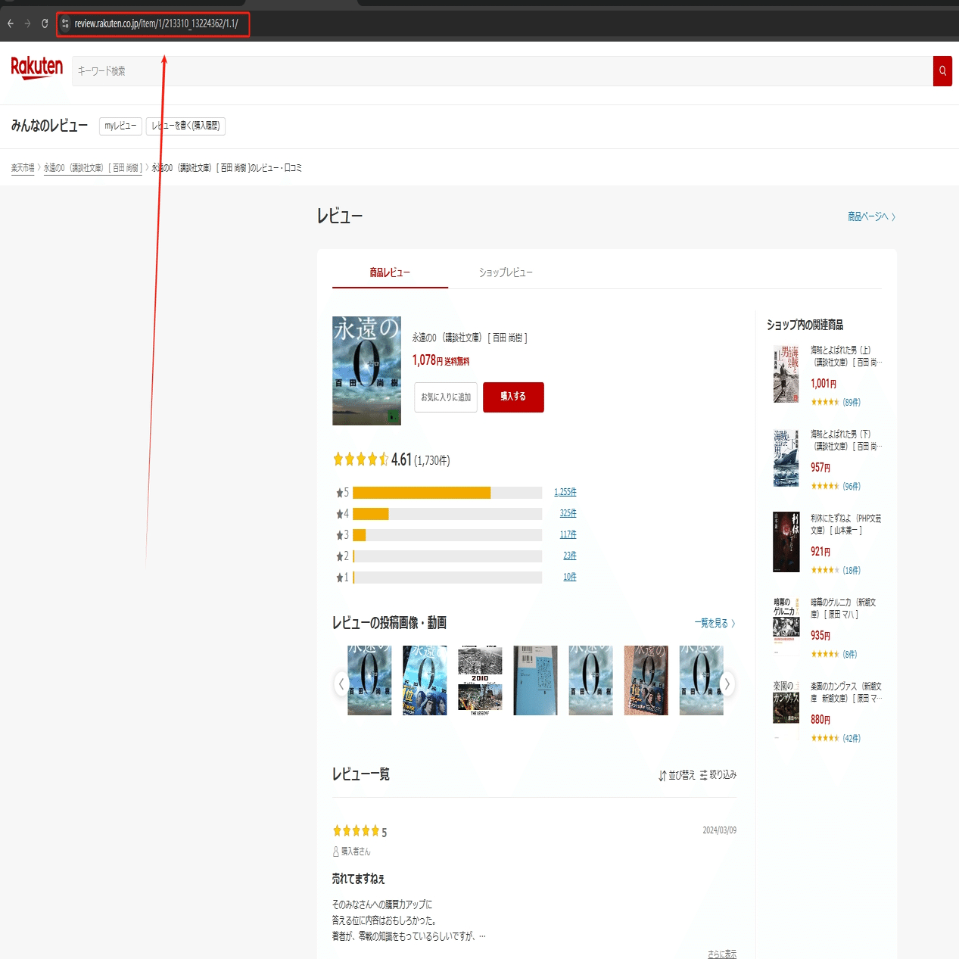Show next review images with right arrow
This screenshot has height=959, width=959.
727,684
